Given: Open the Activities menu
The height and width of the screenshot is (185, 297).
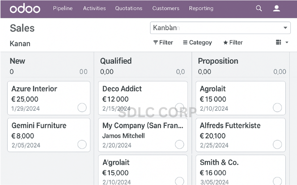Looking at the screenshot, I should pyautogui.click(x=94, y=8).
